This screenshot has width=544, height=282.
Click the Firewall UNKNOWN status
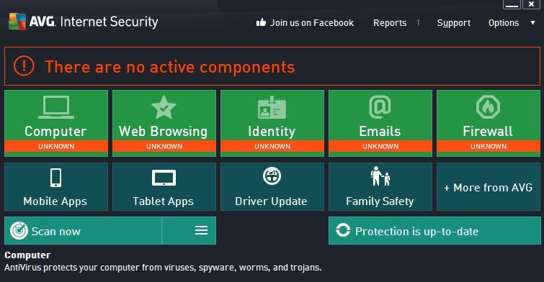click(x=488, y=146)
